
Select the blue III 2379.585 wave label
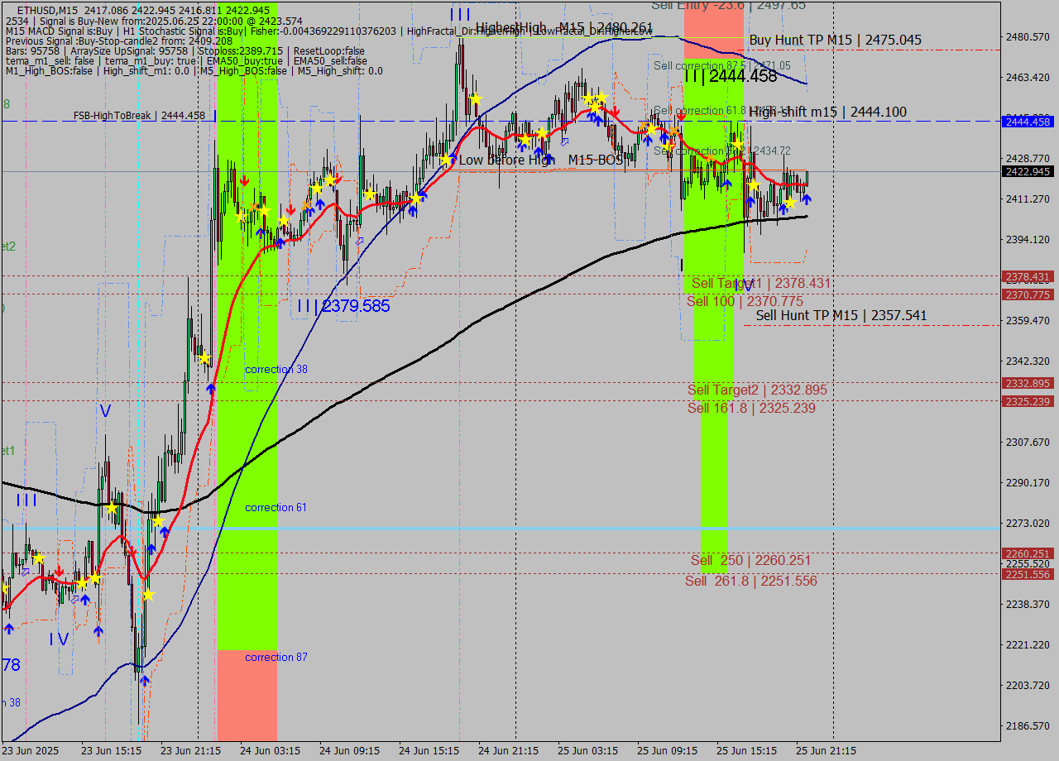(343, 306)
